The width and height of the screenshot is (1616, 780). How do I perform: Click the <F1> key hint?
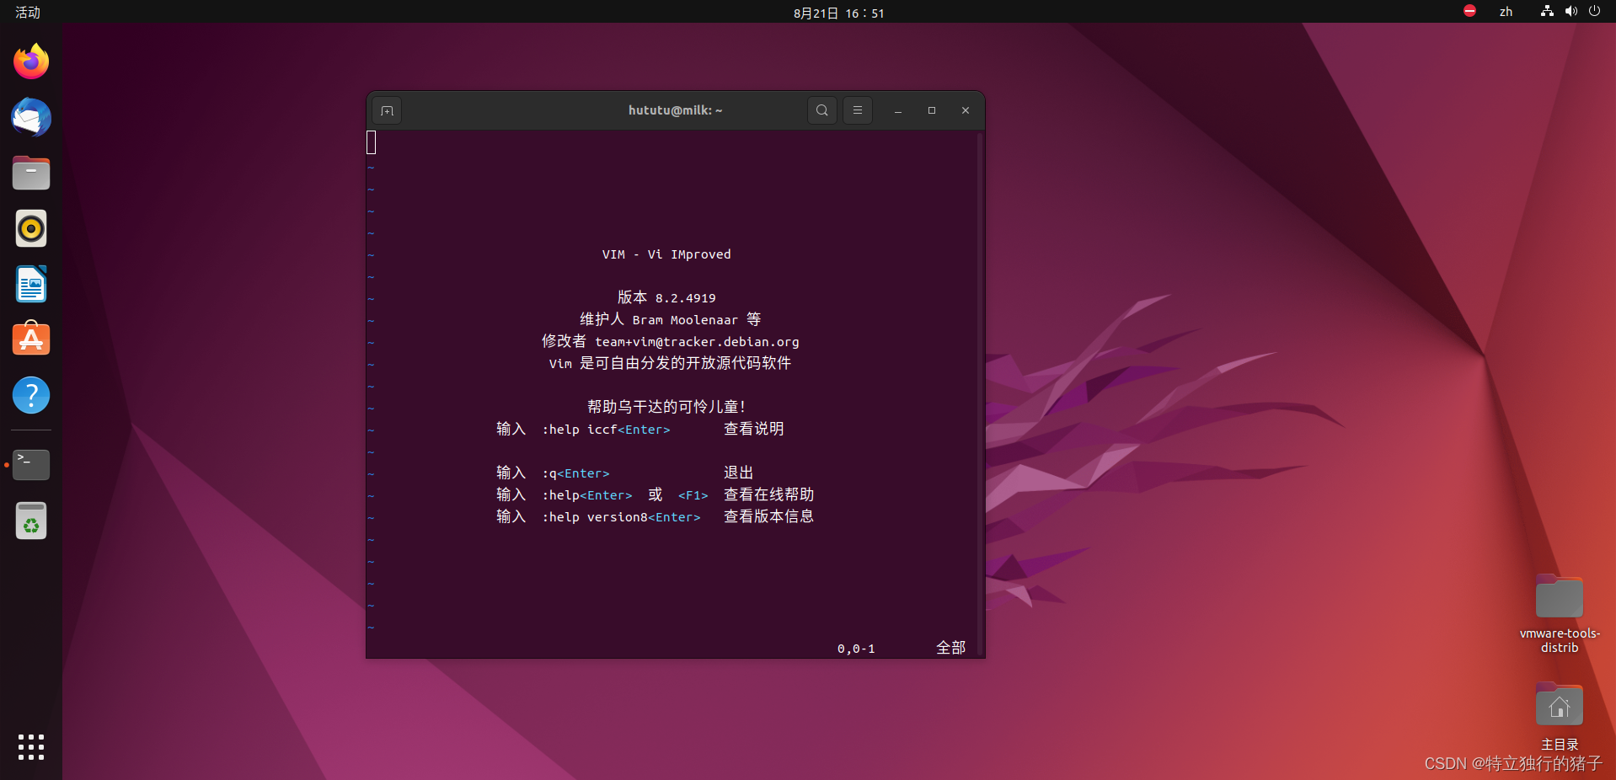point(693,495)
